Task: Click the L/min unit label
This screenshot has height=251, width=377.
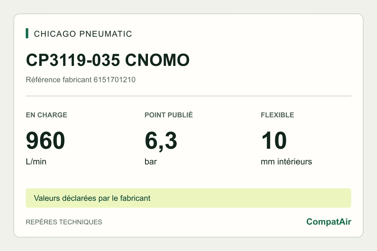Action: point(36,162)
